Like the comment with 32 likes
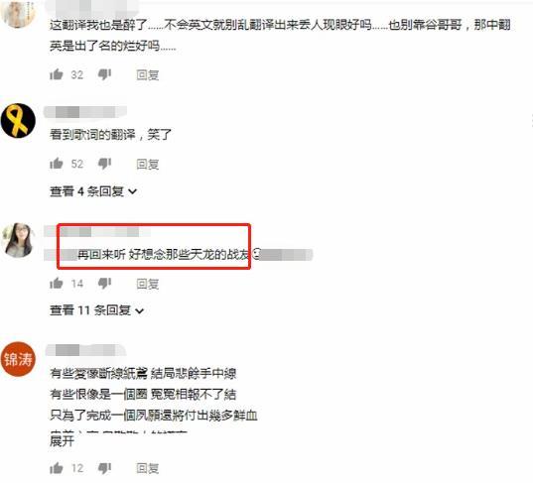 tap(57, 74)
